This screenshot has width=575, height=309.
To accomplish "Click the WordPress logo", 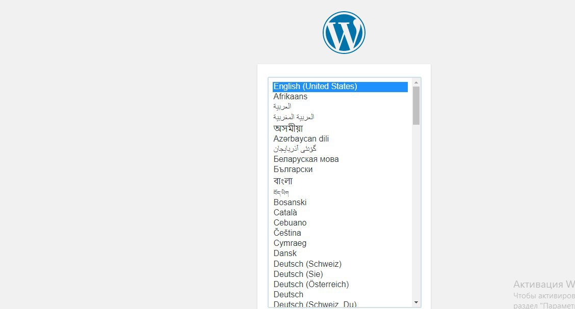I will [x=344, y=33].
